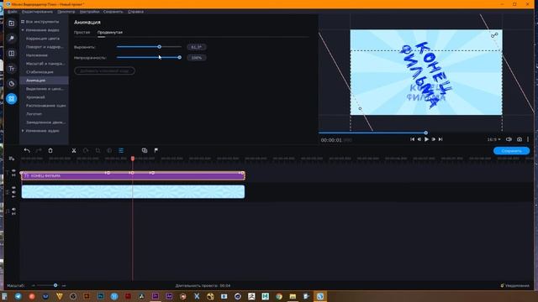Click the Добавить ключевой кадр button
Viewport: 538px width, 302px height.
pos(104,70)
